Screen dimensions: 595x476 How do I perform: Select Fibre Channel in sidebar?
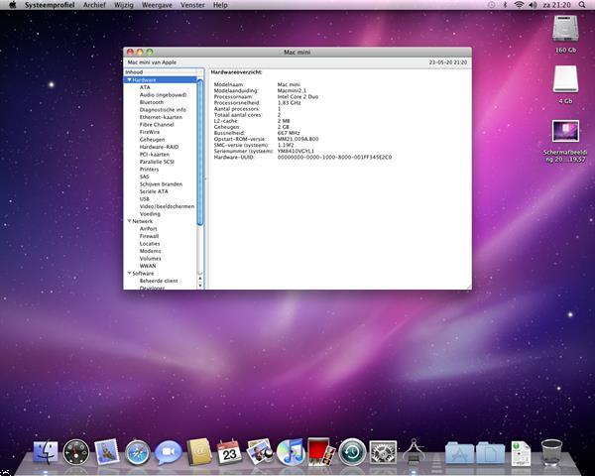(157, 125)
